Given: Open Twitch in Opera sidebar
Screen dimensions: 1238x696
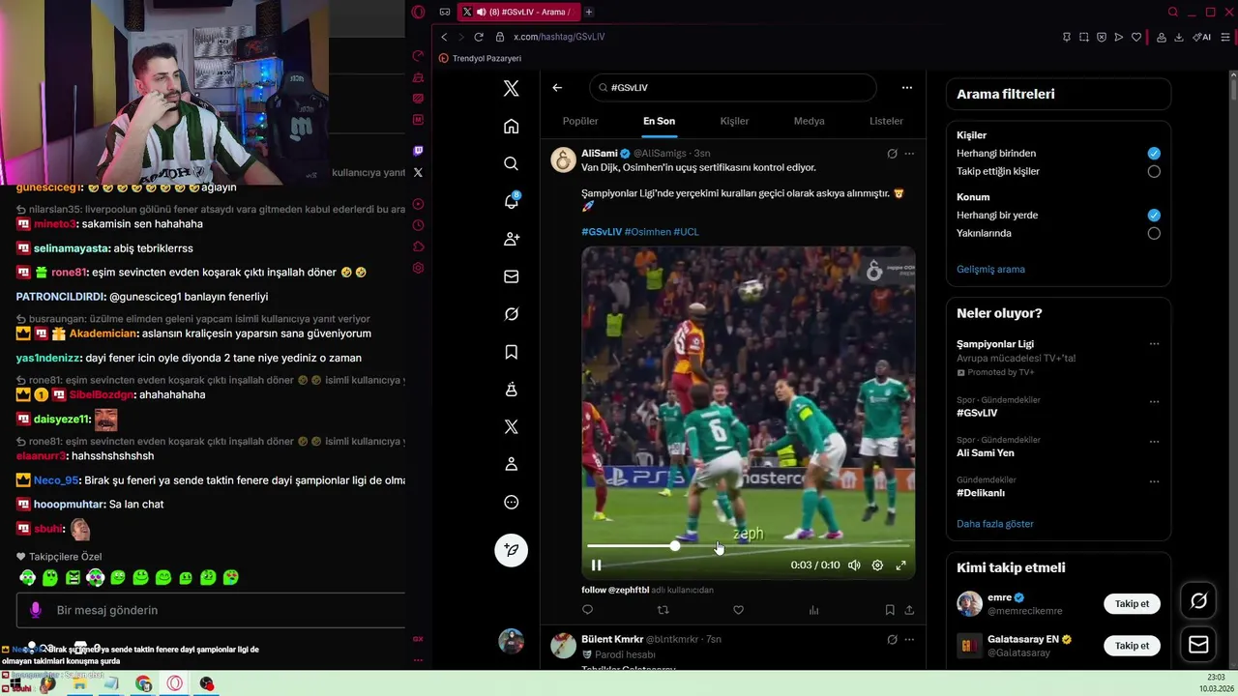Looking at the screenshot, I should tap(418, 151).
